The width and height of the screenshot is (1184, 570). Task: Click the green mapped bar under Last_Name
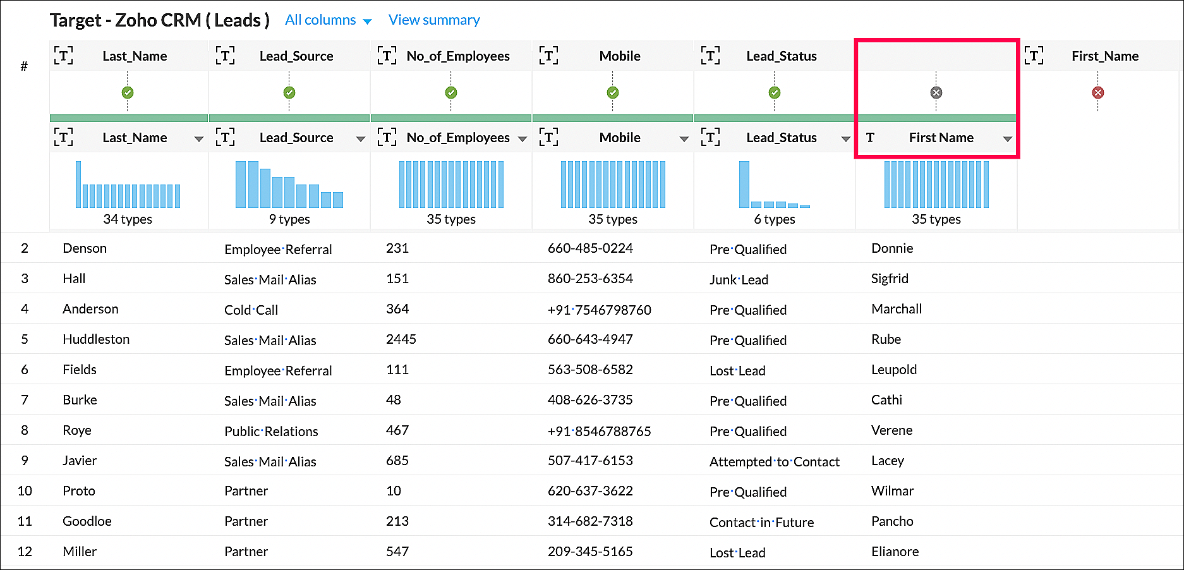point(129,118)
